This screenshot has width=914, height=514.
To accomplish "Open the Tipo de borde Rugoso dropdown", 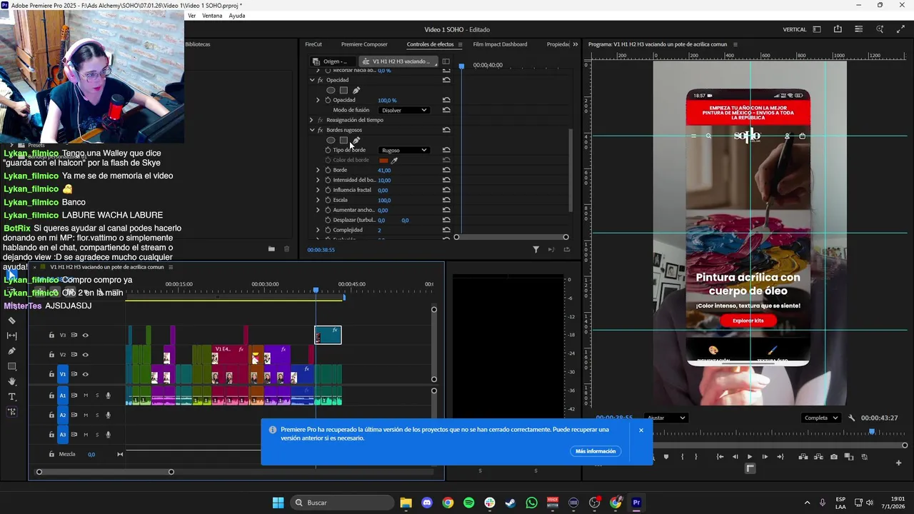I will pos(404,150).
